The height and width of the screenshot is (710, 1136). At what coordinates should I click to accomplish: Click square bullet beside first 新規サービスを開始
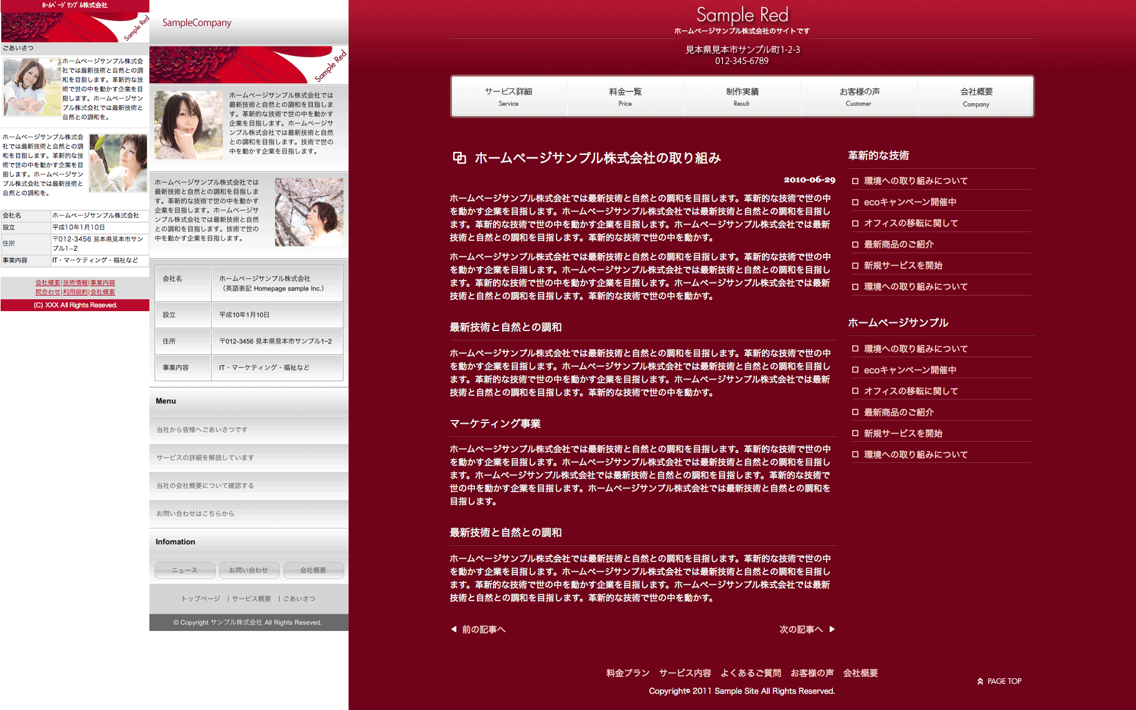pyautogui.click(x=855, y=266)
